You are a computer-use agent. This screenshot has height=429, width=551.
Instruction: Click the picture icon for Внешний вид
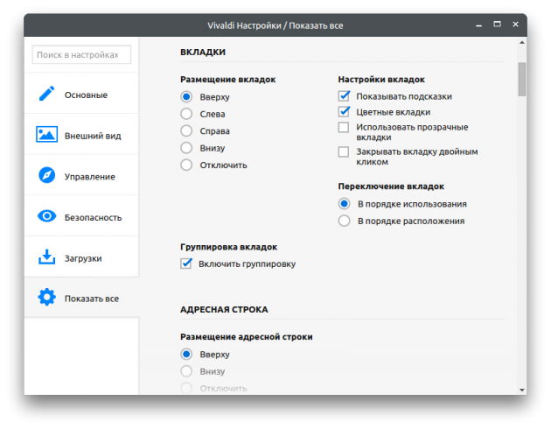pyautogui.click(x=46, y=135)
